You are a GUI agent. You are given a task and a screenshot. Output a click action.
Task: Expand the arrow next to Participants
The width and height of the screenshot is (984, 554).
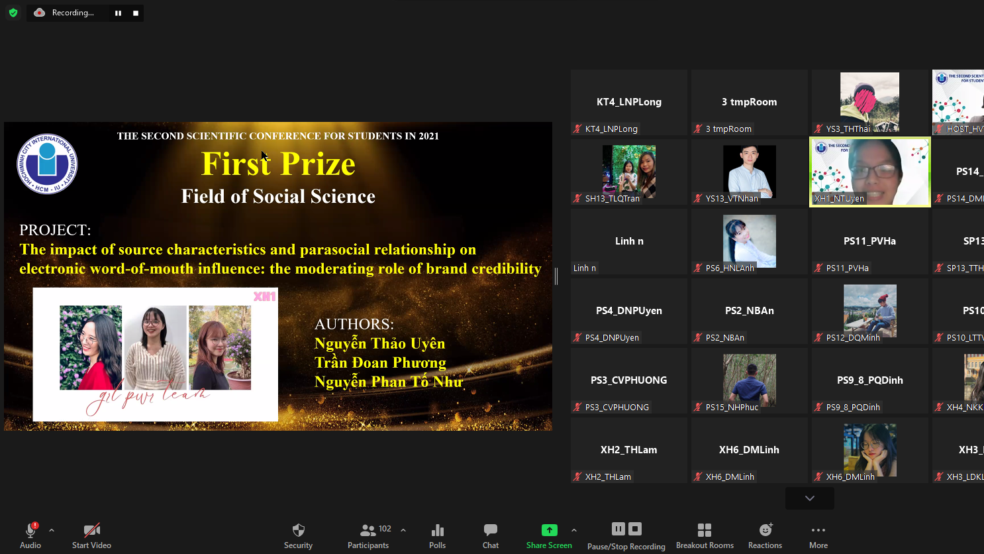[x=403, y=530]
